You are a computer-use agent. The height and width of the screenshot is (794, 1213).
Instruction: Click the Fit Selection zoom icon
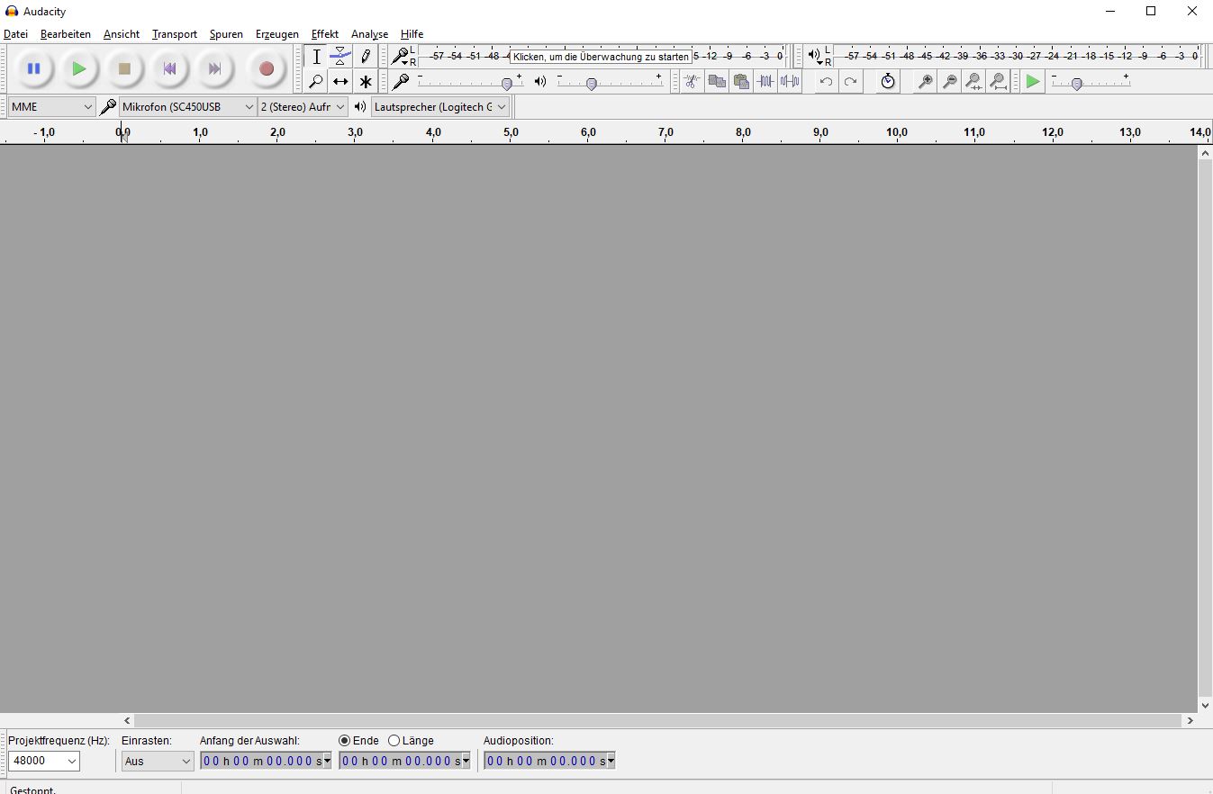point(973,82)
